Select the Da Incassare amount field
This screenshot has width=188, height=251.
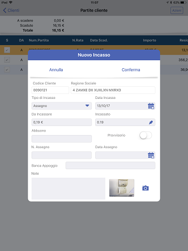[x=62, y=122]
